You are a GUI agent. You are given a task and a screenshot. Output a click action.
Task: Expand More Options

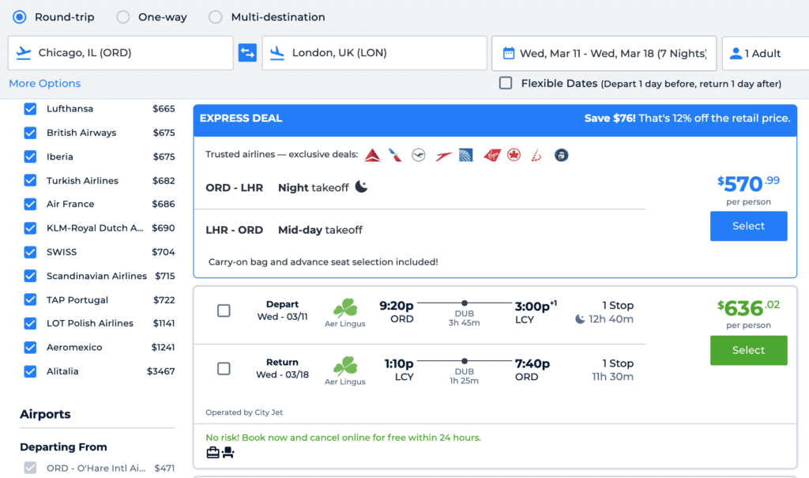click(x=44, y=83)
